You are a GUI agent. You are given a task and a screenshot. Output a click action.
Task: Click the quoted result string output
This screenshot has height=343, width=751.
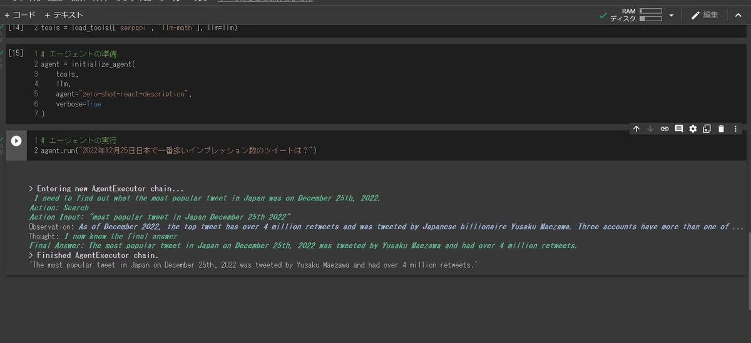point(253,265)
